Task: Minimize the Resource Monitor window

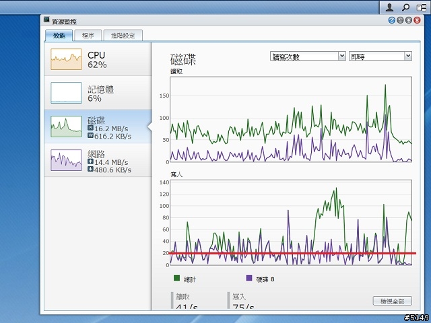Action: pyautogui.click(x=400, y=20)
